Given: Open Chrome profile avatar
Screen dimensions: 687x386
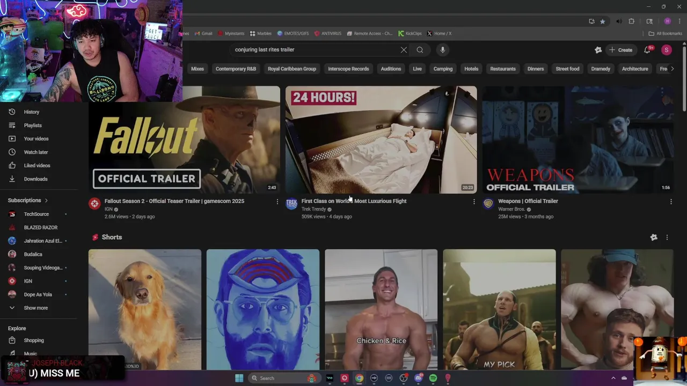Looking at the screenshot, I should click(x=667, y=21).
